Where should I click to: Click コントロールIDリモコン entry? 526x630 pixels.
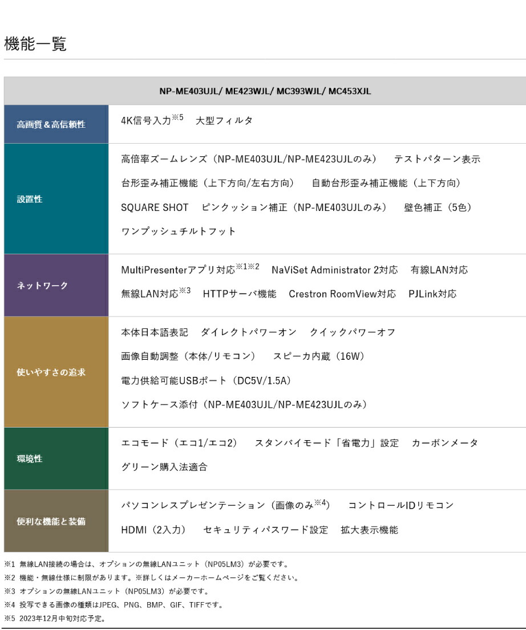coord(401,506)
